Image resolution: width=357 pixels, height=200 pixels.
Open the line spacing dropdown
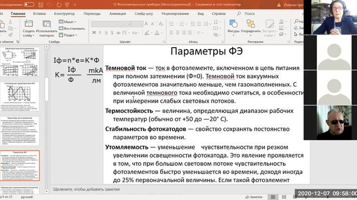[x=206, y=24]
